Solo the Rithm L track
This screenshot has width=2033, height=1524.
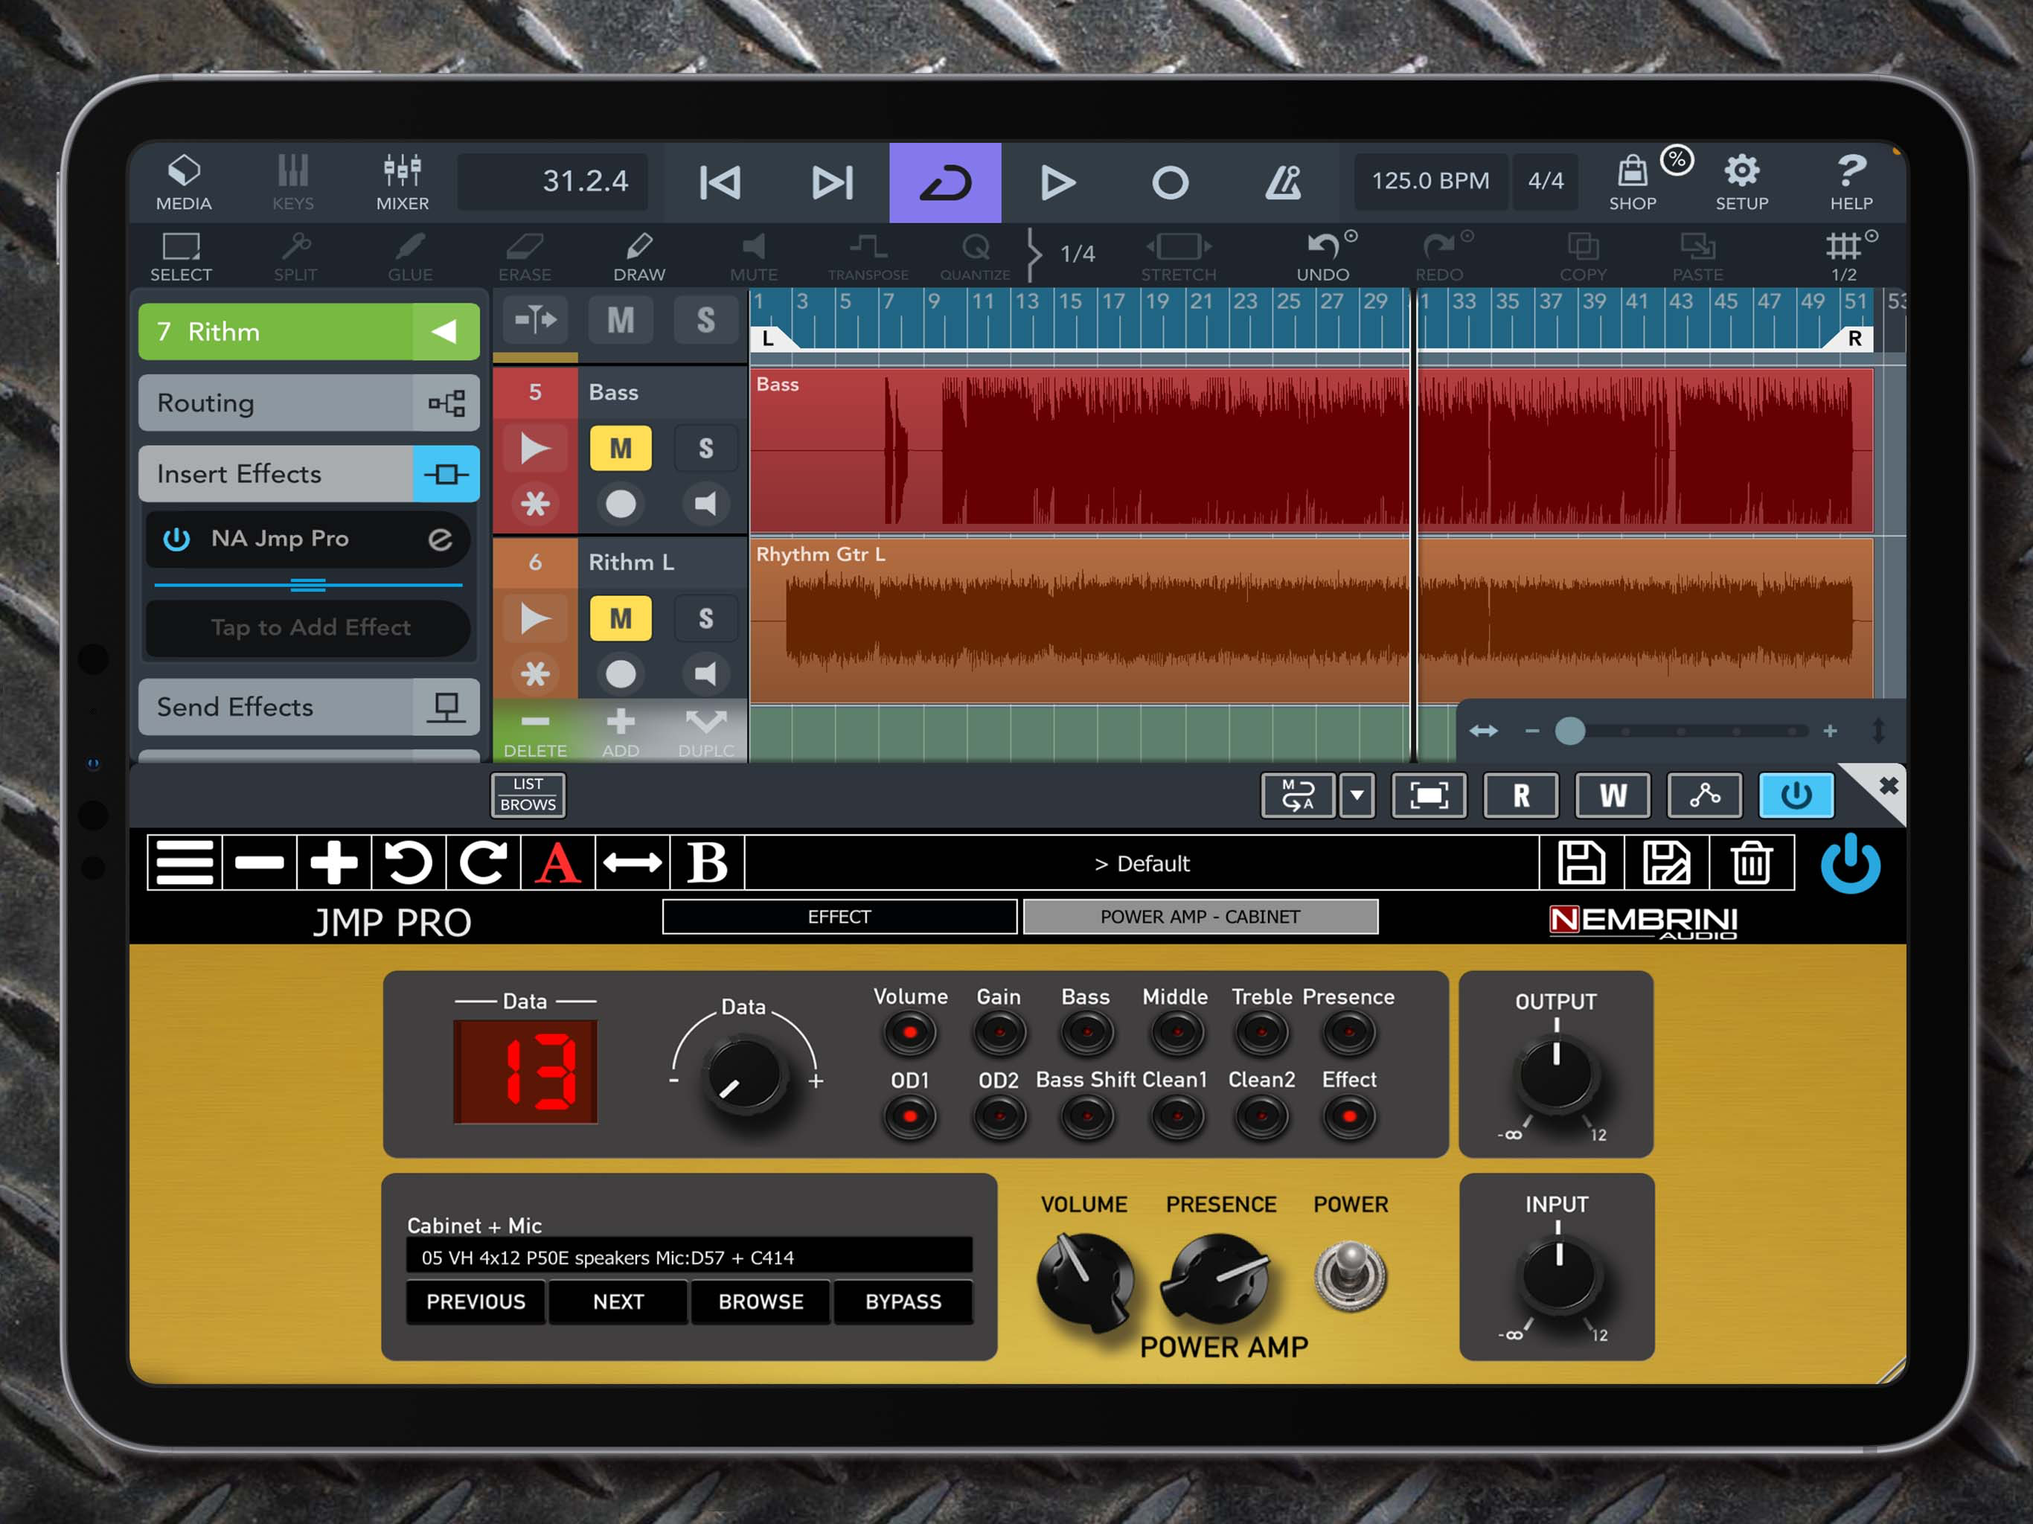(x=705, y=618)
